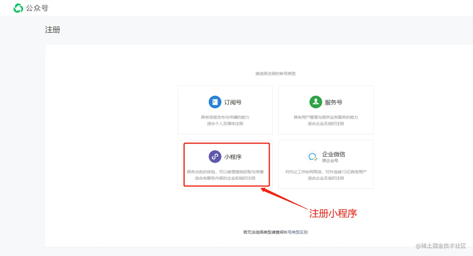Choose the 小程序 account type title
Viewport: 473px width, 256px height.
tap(233, 157)
